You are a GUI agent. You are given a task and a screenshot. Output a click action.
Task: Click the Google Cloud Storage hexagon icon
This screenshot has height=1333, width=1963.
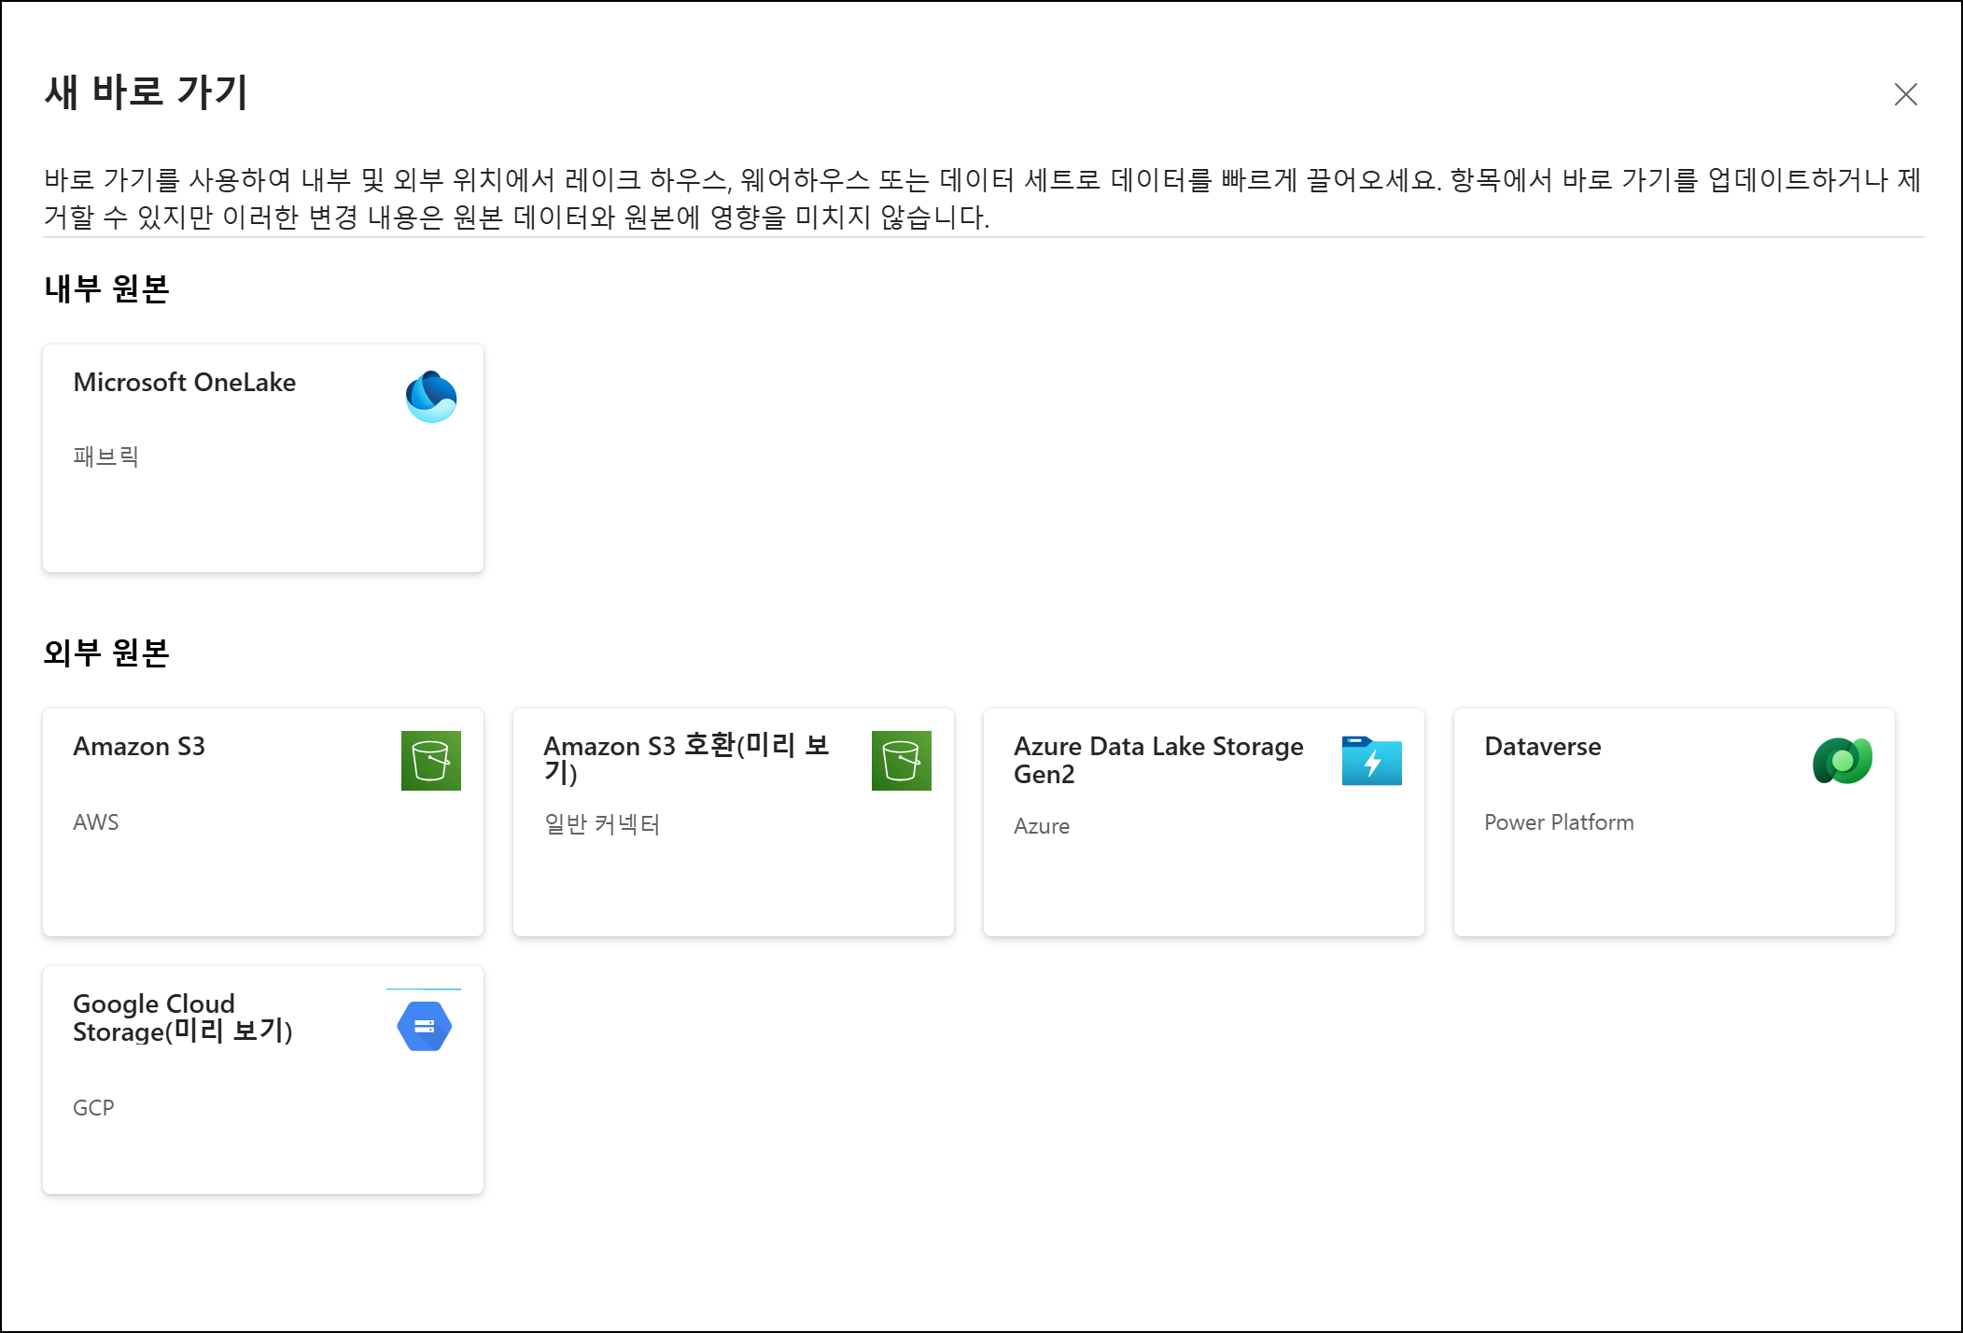[424, 1026]
